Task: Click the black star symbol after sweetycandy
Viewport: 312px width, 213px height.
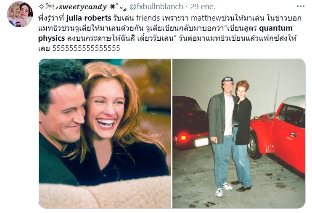Action: (x=113, y=7)
